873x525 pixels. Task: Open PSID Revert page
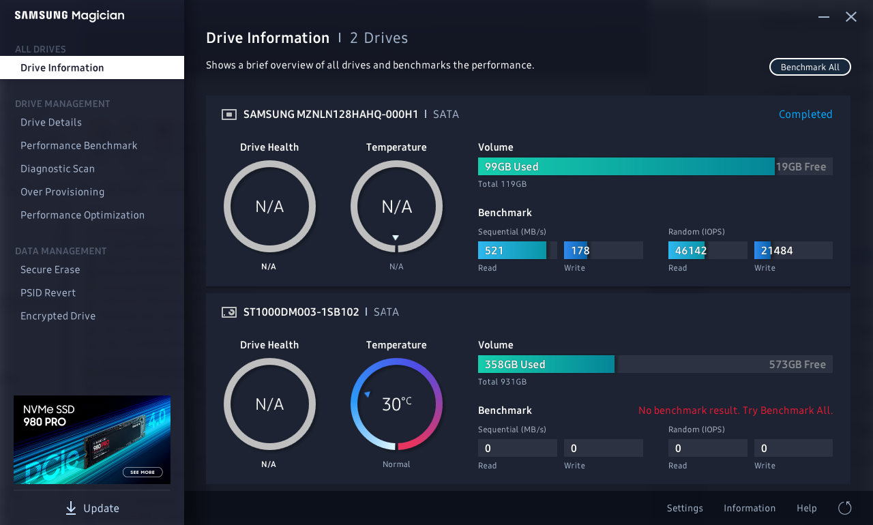pos(48,292)
